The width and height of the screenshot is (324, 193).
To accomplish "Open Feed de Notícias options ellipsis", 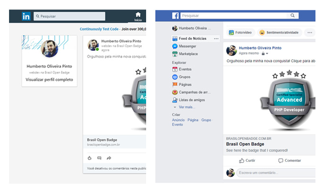I will pyautogui.click(x=216, y=38).
